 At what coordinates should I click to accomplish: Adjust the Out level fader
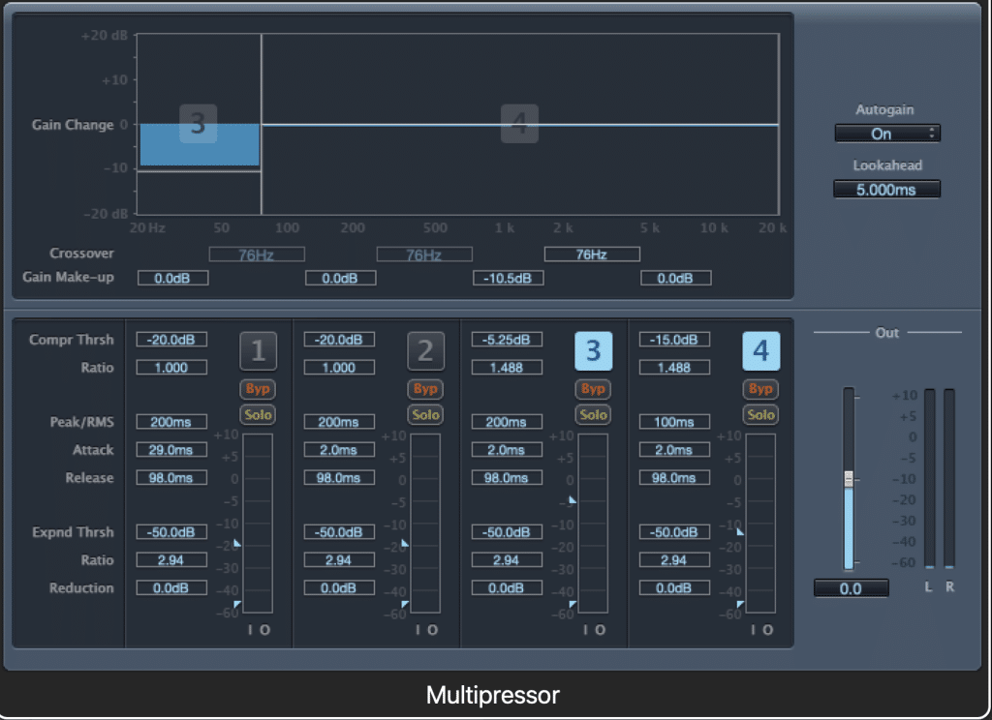pyautogui.click(x=851, y=476)
